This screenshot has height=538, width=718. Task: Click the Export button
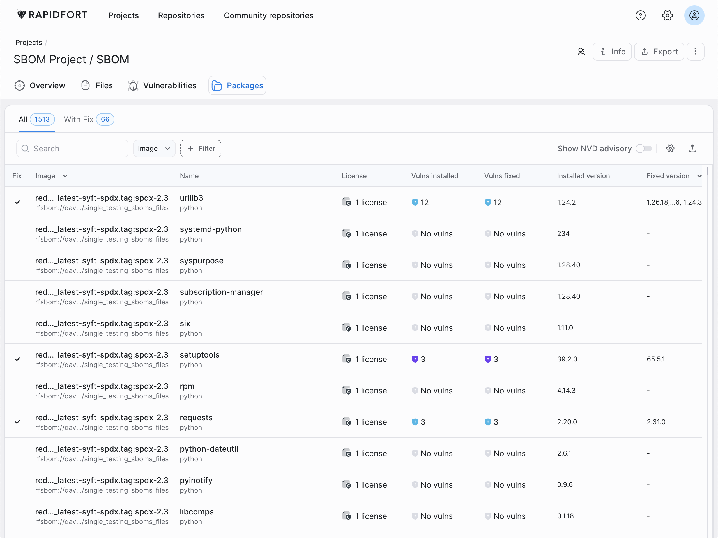659,52
